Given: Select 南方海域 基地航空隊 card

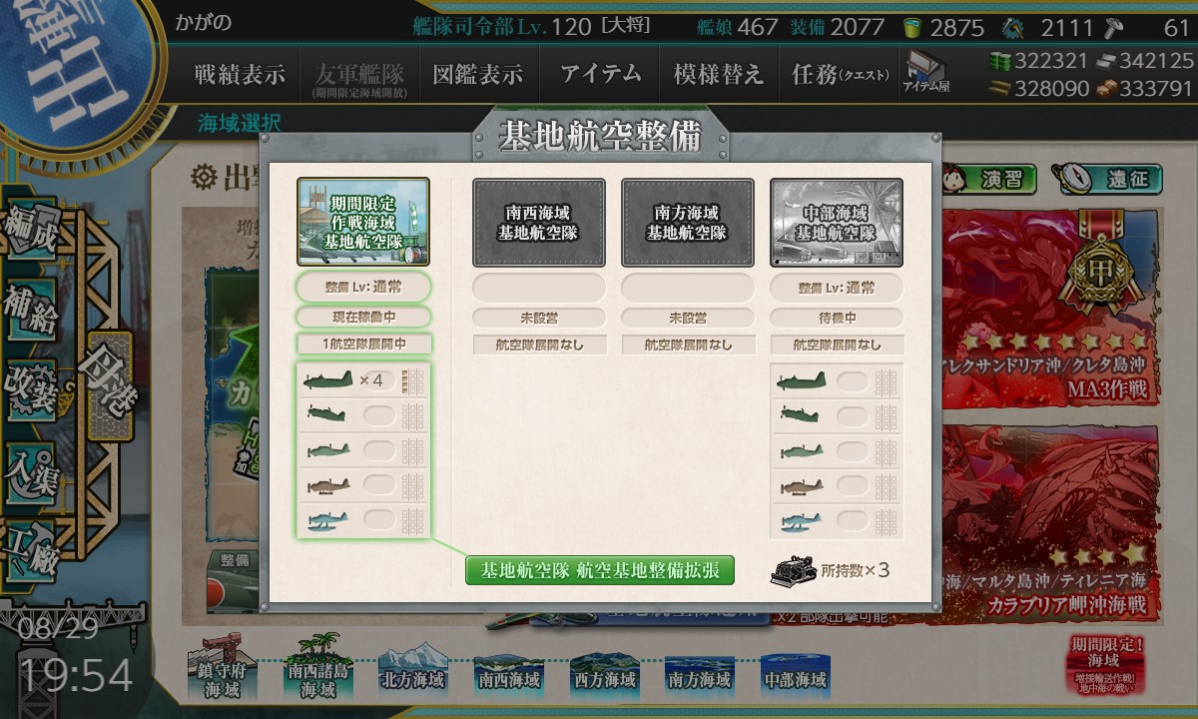Looking at the screenshot, I should tap(688, 223).
